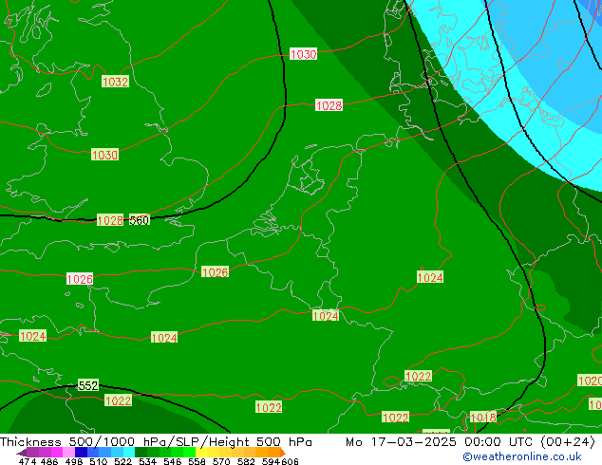Click the 474 value on the legend scale
602x465 pixels.
[x=26, y=461]
